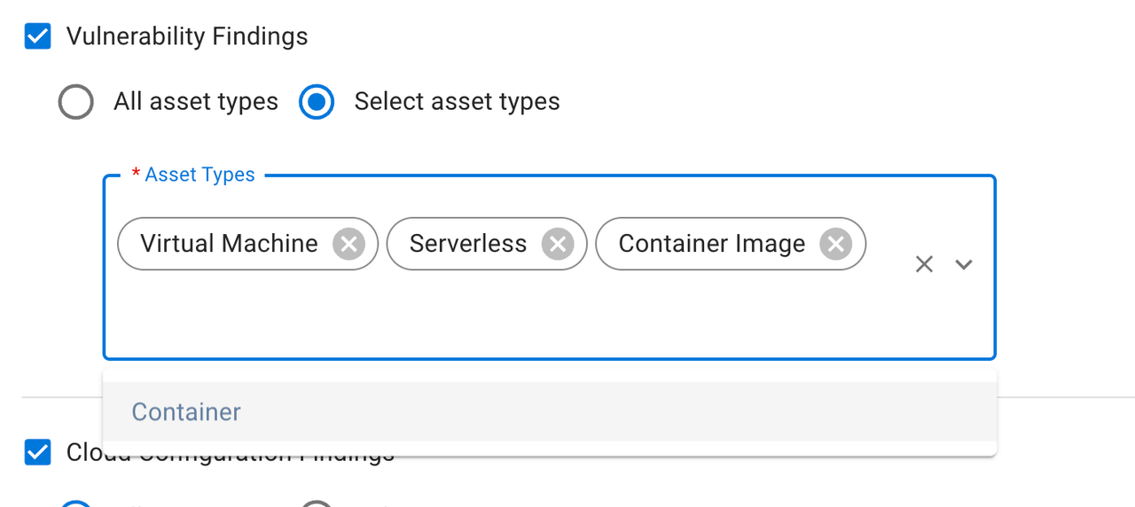
Task: Remove the Virtual Machine chip
Action: [x=348, y=244]
